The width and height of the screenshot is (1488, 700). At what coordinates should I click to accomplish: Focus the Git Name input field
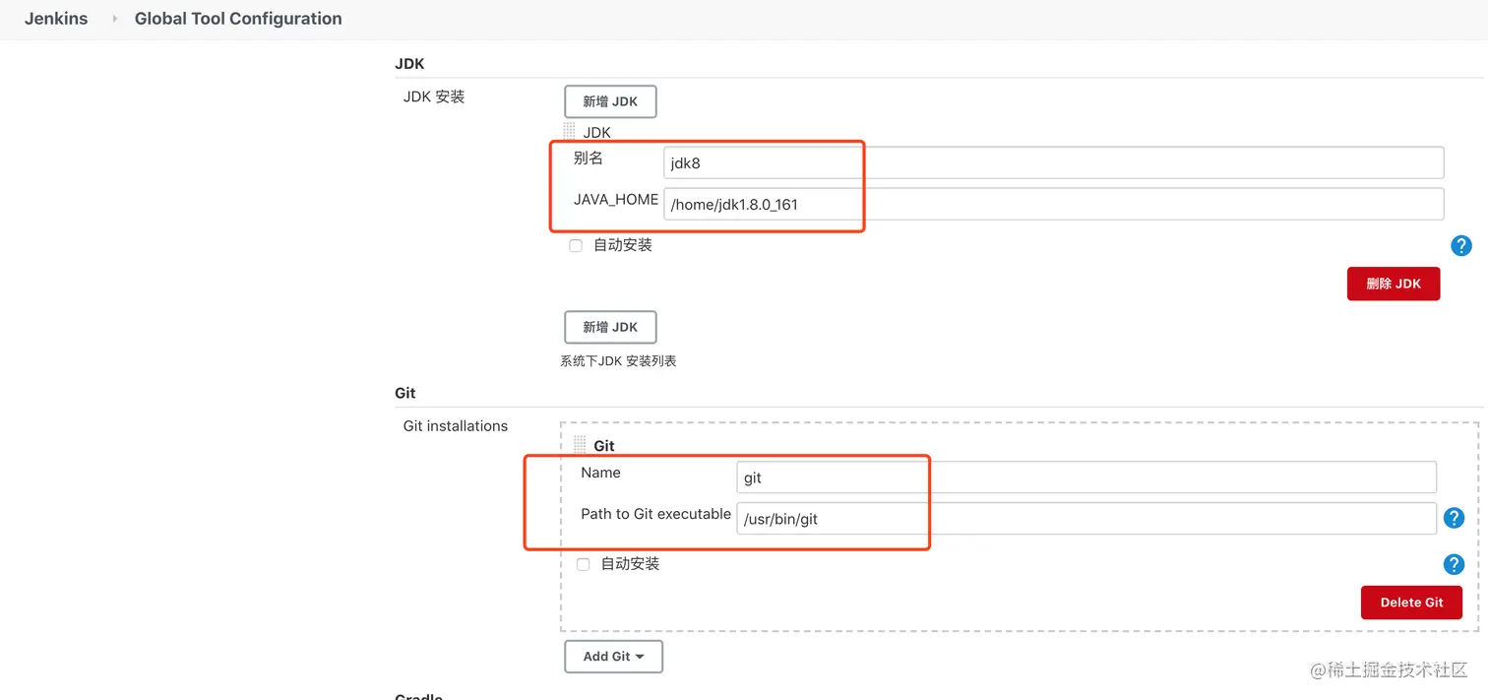(1086, 477)
